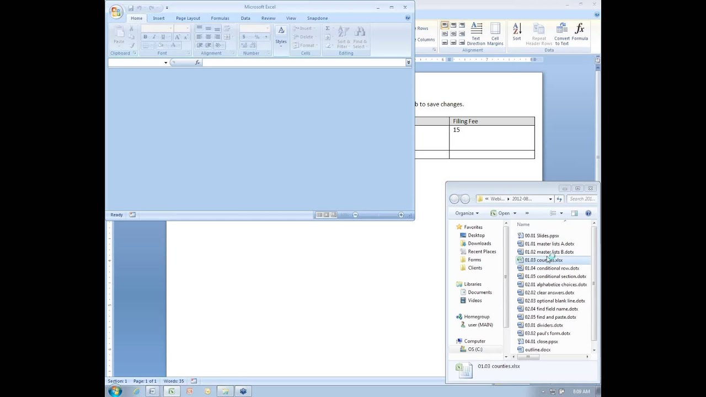Image resolution: width=706 pixels, height=397 pixels.
Task: Click the Name column header in Explorer
Action: coord(523,224)
